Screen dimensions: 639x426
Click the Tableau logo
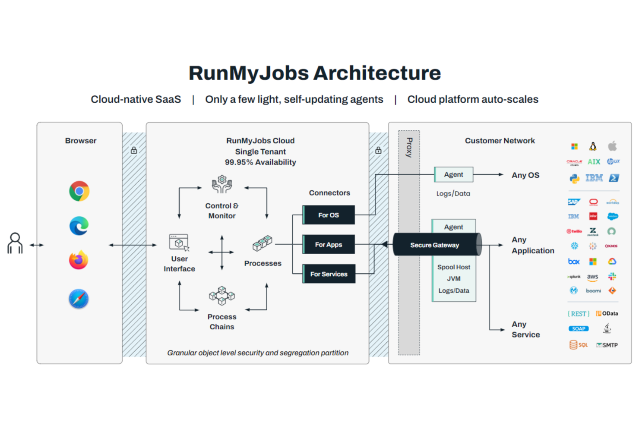pyautogui.click(x=593, y=246)
